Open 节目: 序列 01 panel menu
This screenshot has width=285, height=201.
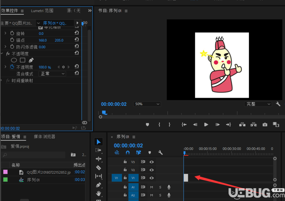click(126, 11)
